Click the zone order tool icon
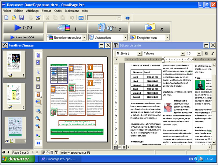 [x=38, y=102]
